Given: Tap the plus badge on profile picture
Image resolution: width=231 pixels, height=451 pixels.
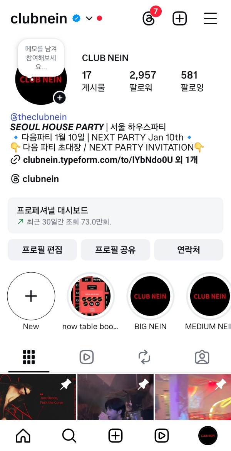Looking at the screenshot, I should [x=59, y=98].
